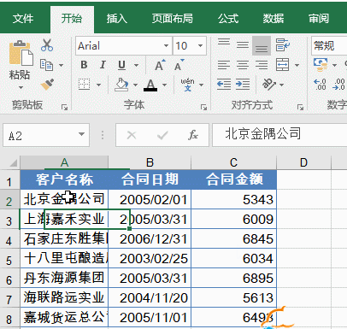Align text right
The width and height of the screenshot is (347, 329).
262,65
